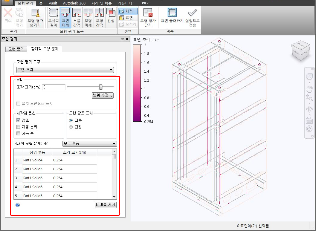Choose 모서리 selection mode

[128, 24]
